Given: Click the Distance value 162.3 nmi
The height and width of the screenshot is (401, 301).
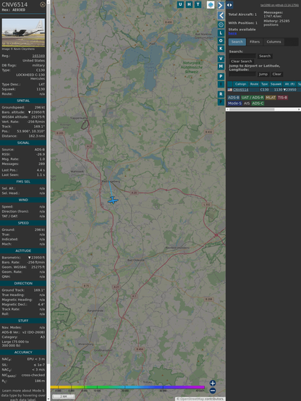Looking at the screenshot, I should (x=37, y=136).
